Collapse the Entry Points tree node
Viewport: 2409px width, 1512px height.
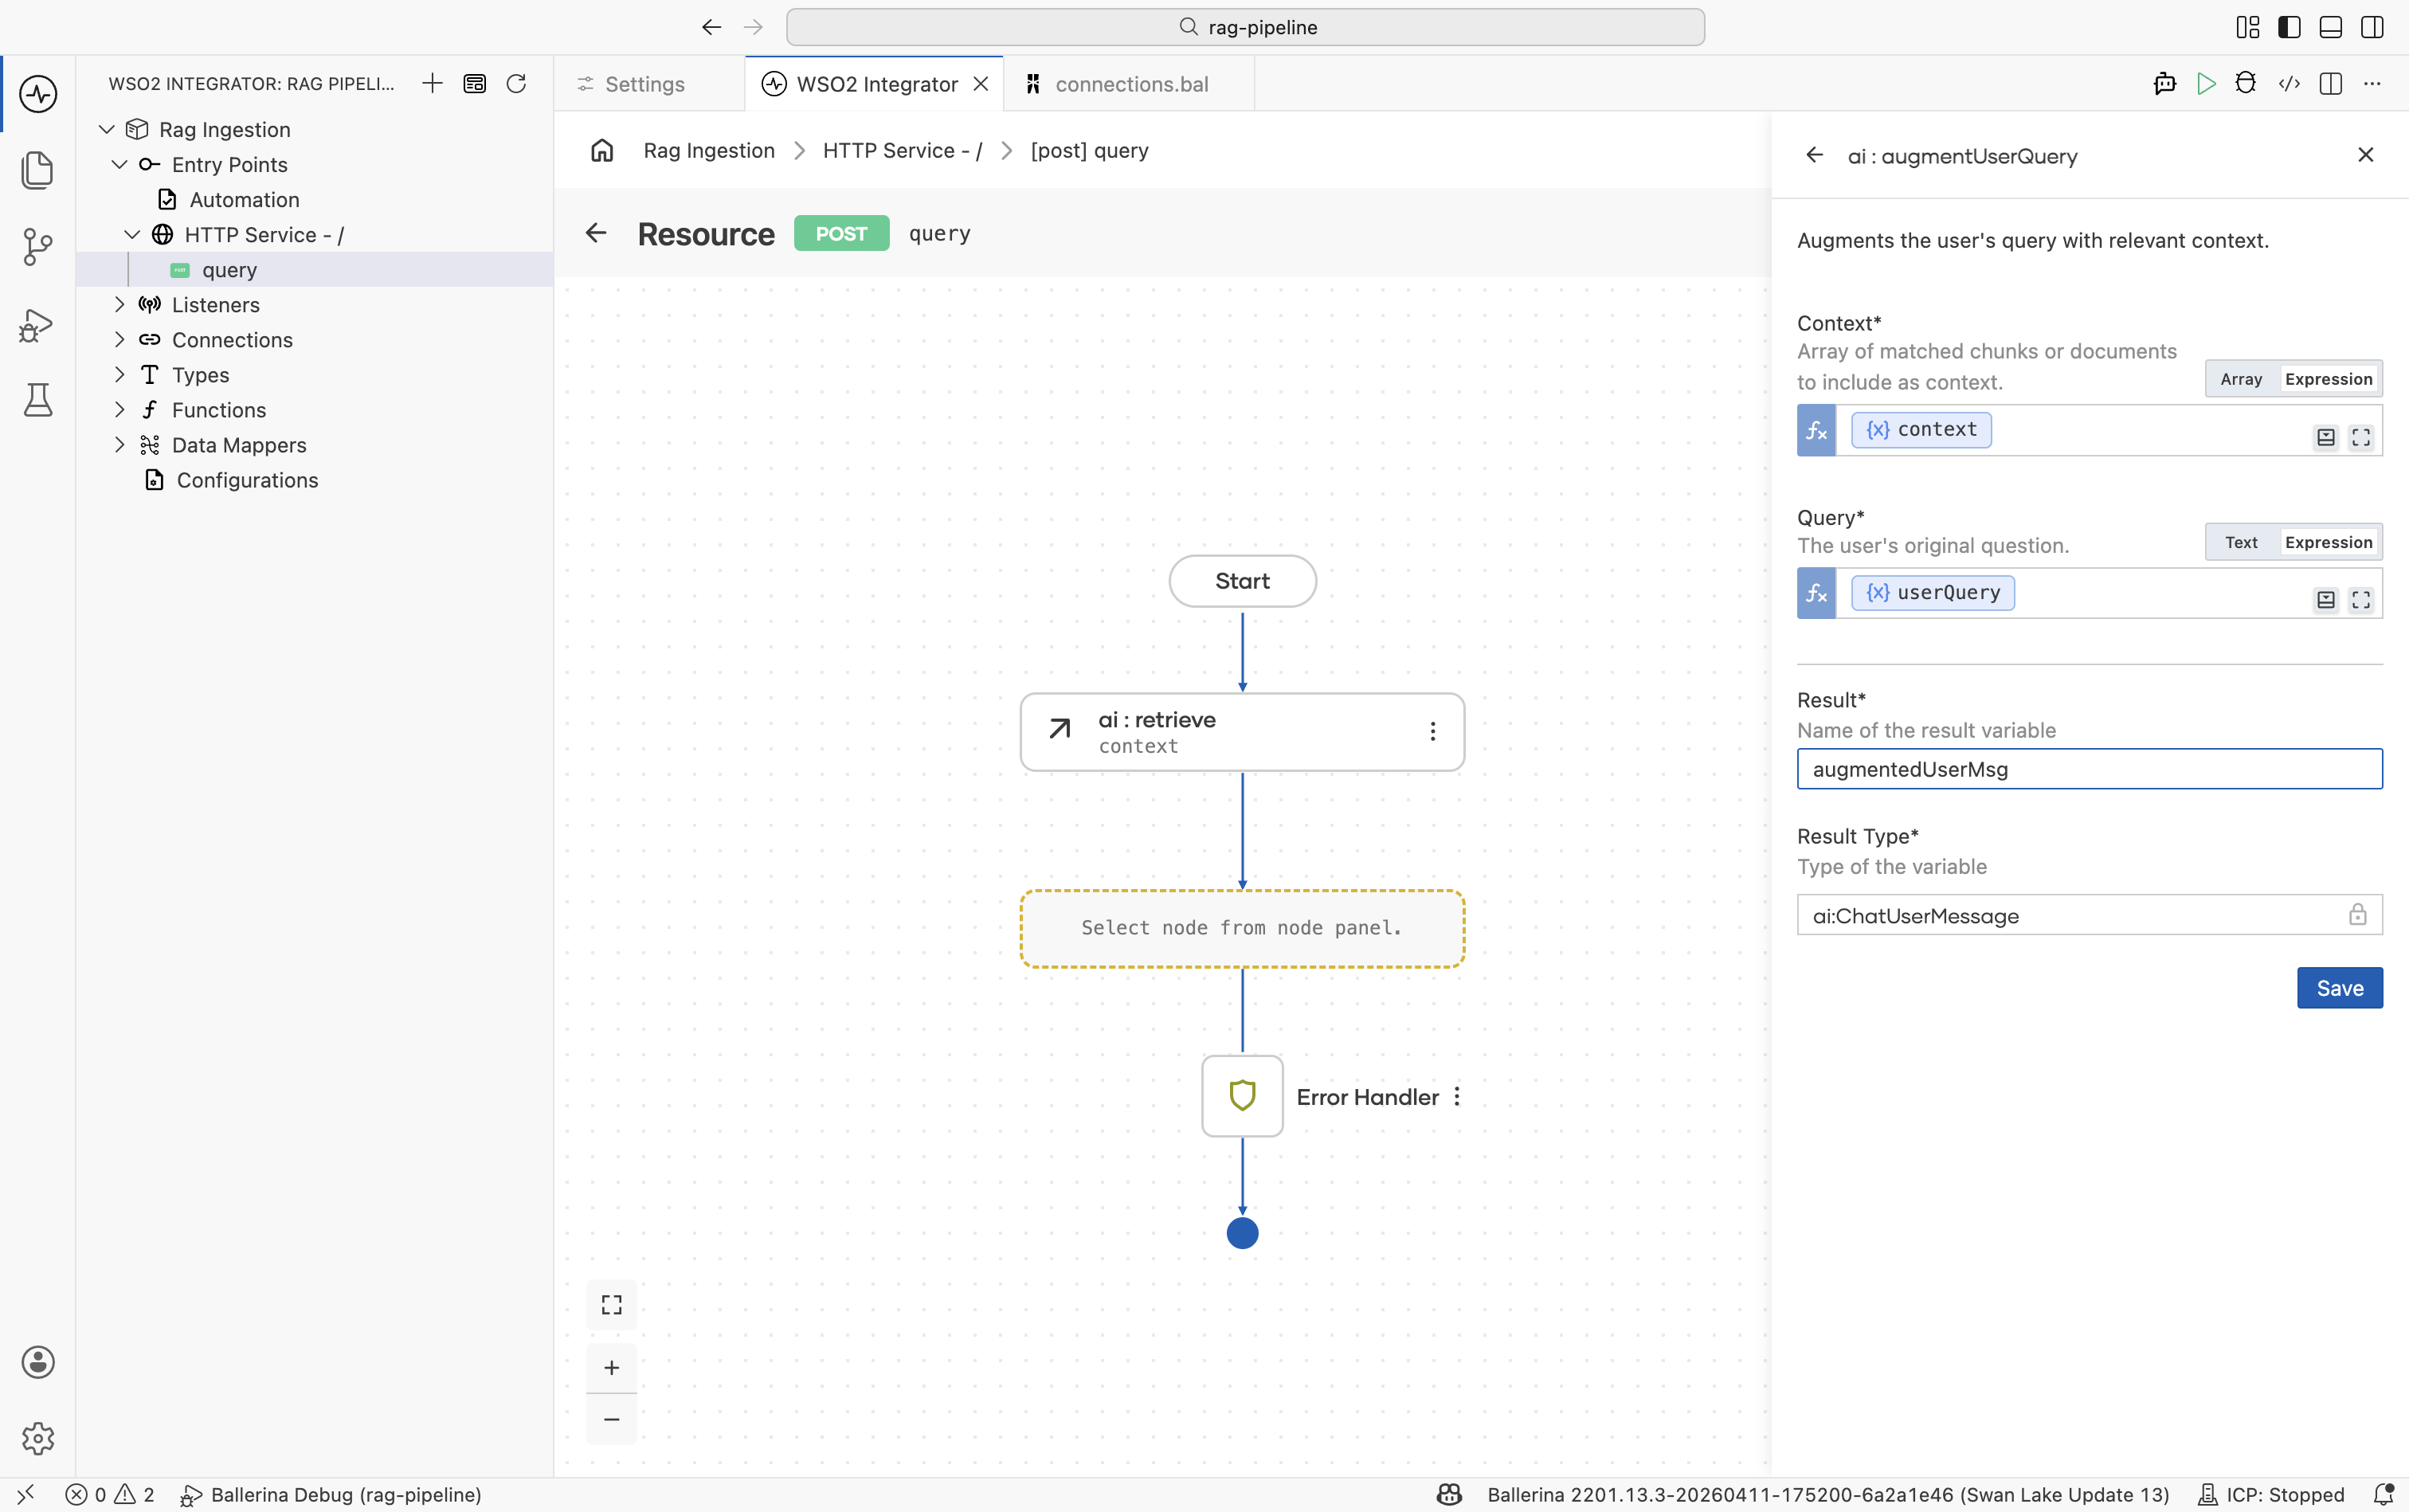(x=119, y=164)
